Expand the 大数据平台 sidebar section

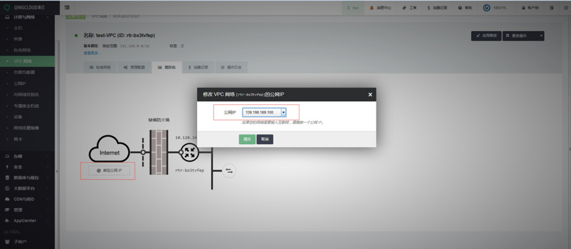click(27, 189)
